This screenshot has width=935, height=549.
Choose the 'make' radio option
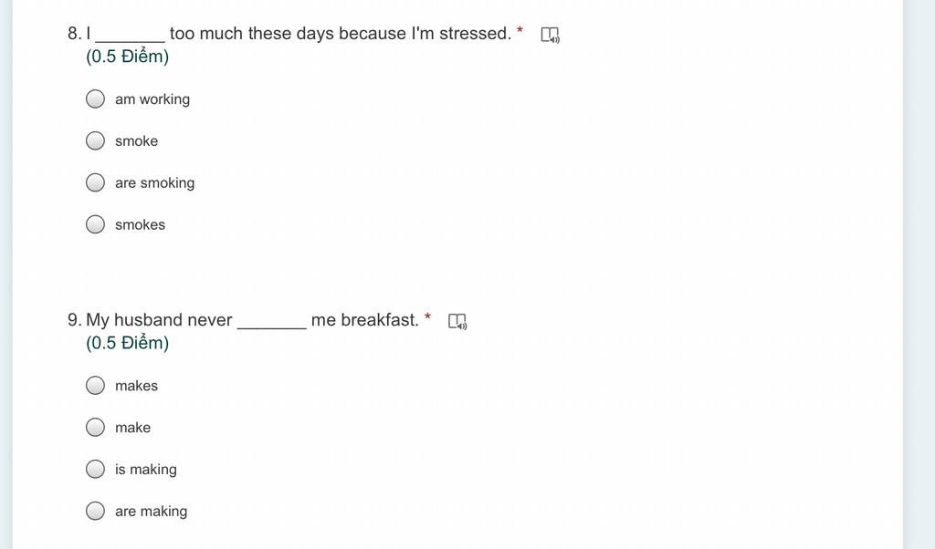pyautogui.click(x=95, y=427)
